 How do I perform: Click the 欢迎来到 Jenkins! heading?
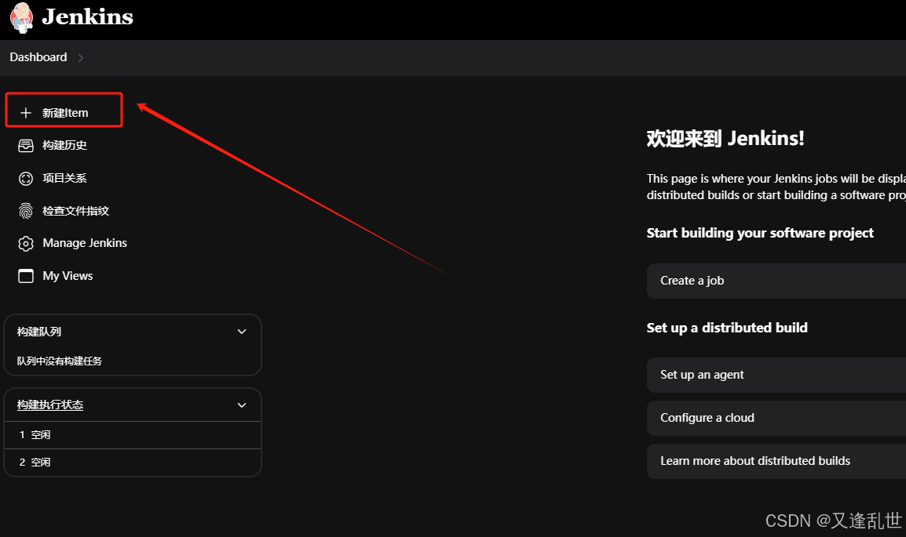point(725,139)
